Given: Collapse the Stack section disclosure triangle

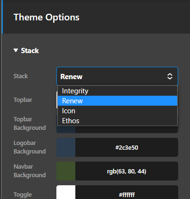Looking at the screenshot, I should click(x=16, y=50).
